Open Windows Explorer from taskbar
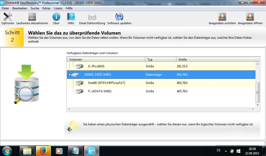 coord(27,151)
